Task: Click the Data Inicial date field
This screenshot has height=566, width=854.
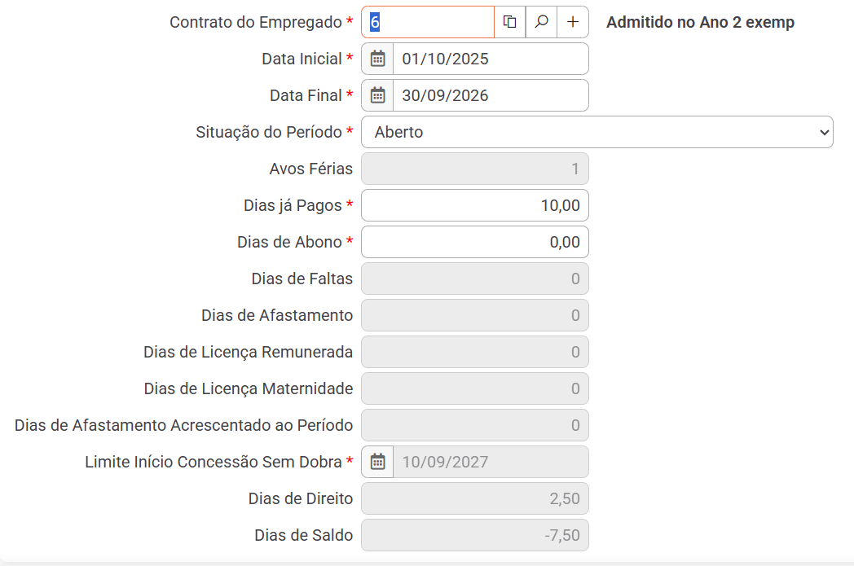Action: point(490,59)
